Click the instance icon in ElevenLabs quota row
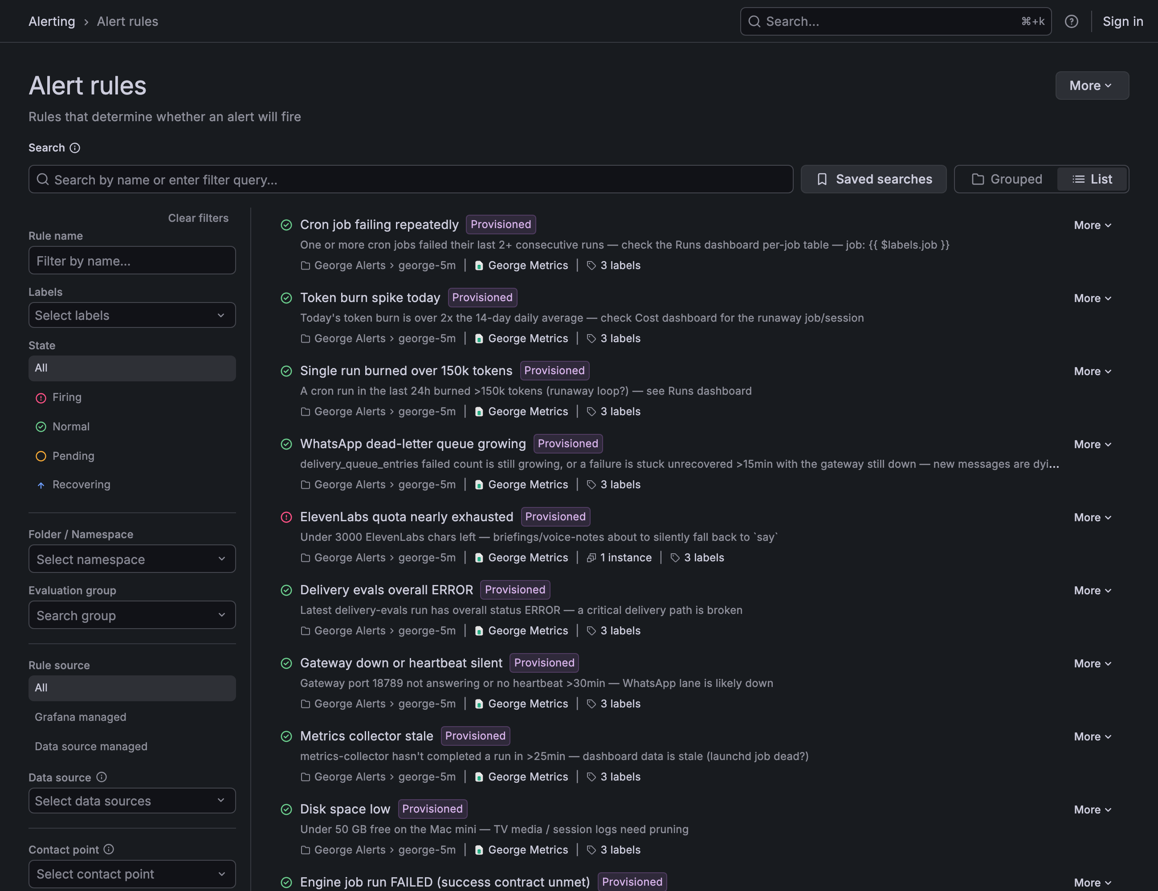This screenshot has width=1158, height=891. [591, 557]
